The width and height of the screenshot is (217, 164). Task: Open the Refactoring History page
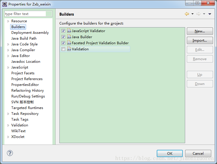point(28,91)
